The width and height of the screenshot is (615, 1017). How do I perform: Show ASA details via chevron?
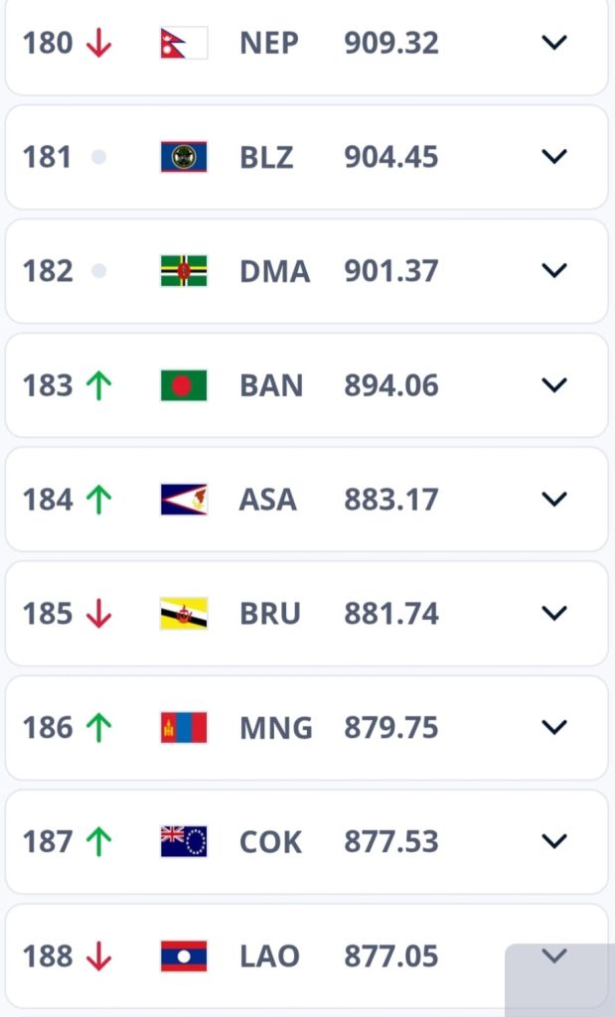[553, 500]
